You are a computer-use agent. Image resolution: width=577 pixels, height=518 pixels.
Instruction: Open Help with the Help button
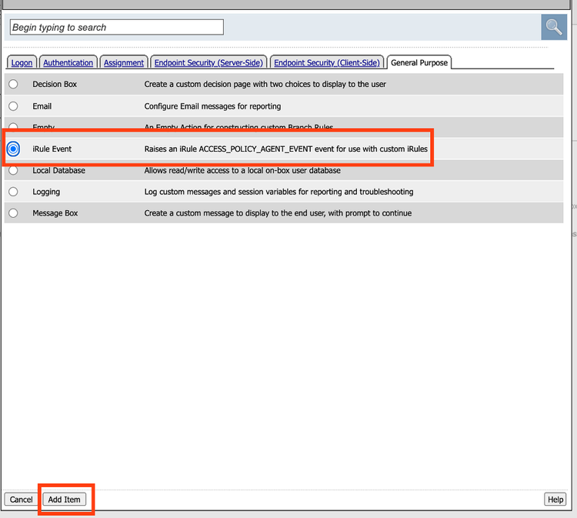pos(555,500)
